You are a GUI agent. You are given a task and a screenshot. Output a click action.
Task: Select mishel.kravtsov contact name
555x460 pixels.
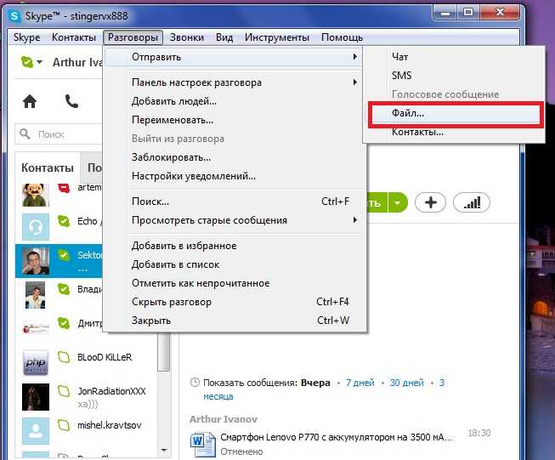pyautogui.click(x=110, y=425)
